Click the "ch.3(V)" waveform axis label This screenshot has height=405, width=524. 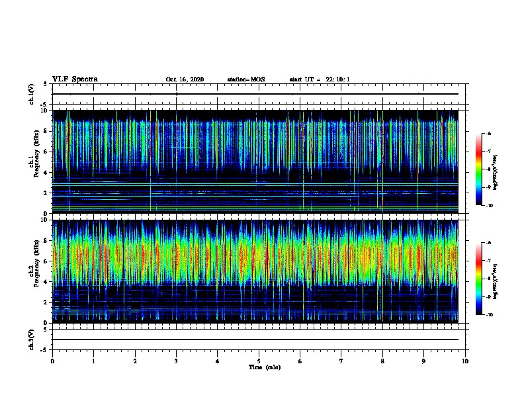(32, 339)
